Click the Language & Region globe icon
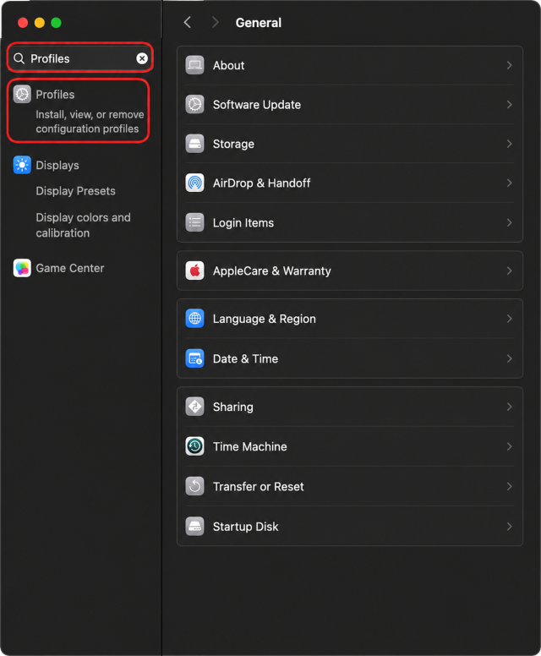 click(194, 319)
